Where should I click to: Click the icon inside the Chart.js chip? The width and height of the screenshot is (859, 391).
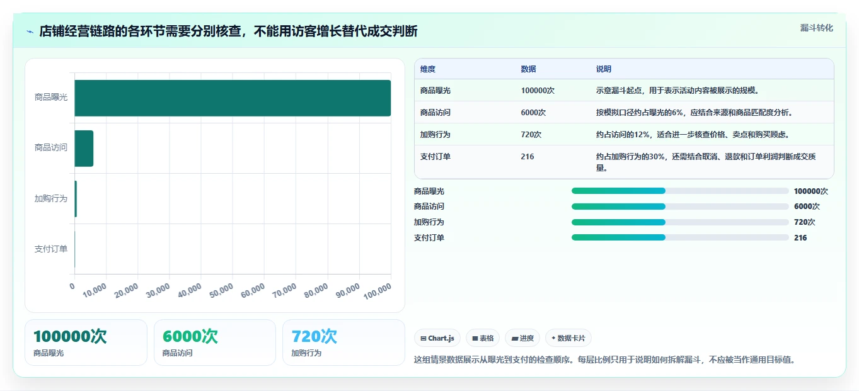pyautogui.click(x=424, y=338)
